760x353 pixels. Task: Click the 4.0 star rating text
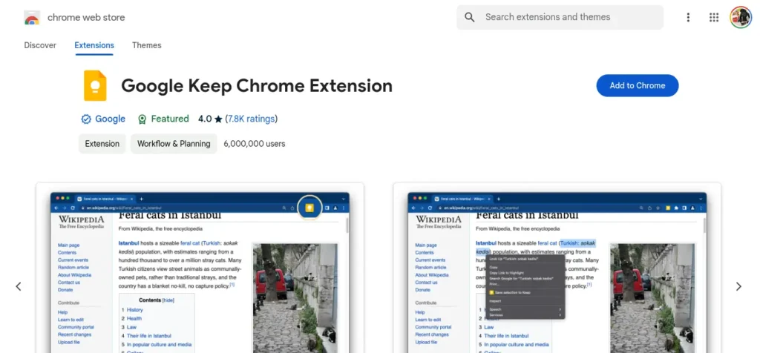pyautogui.click(x=210, y=119)
